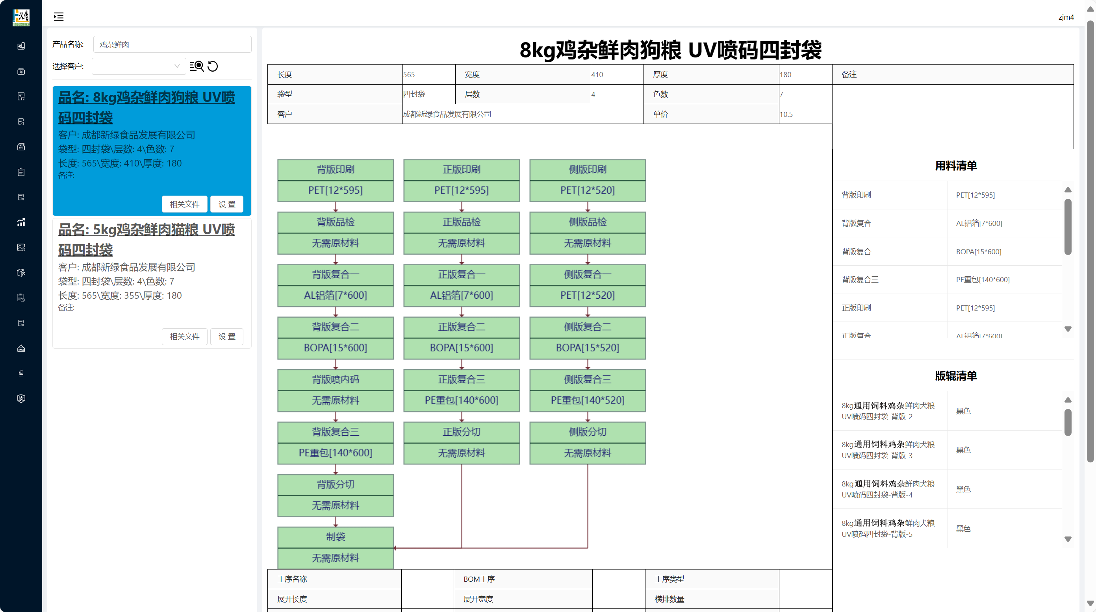Open 相关文件 for the 8kg狗粮 product card
The width and height of the screenshot is (1096, 612).
184,205
